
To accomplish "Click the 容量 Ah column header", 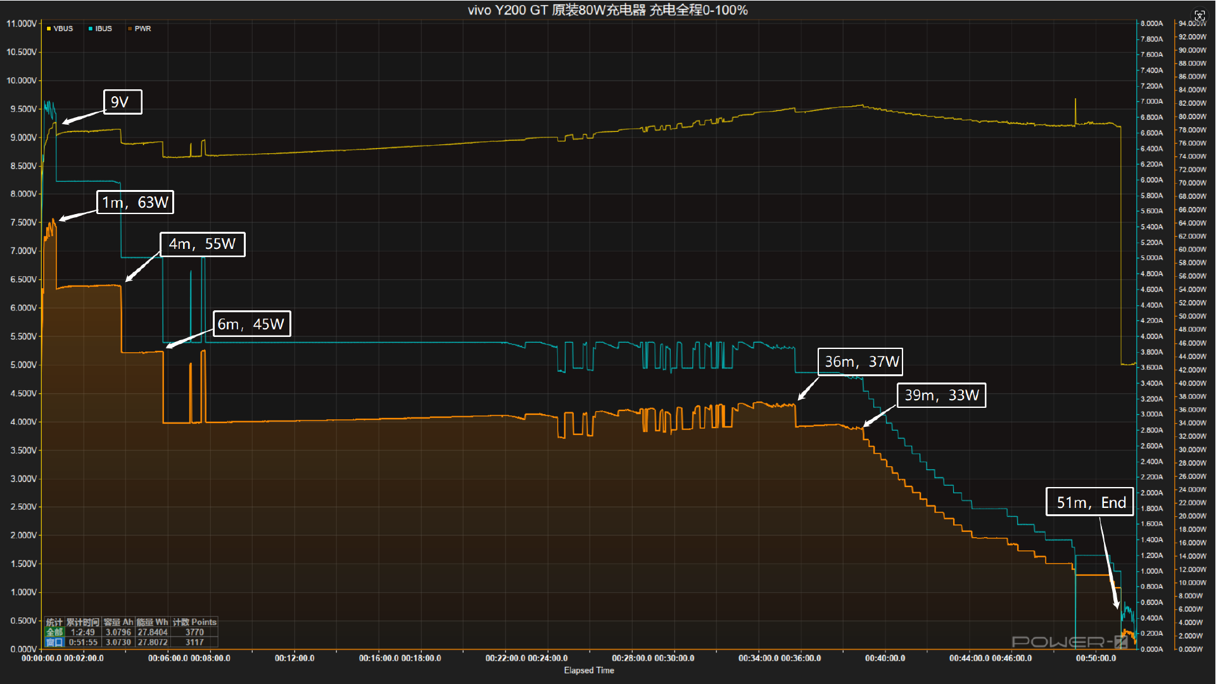I will pos(118,622).
